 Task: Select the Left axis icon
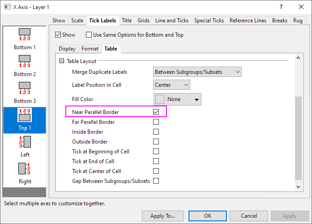coord(25,142)
